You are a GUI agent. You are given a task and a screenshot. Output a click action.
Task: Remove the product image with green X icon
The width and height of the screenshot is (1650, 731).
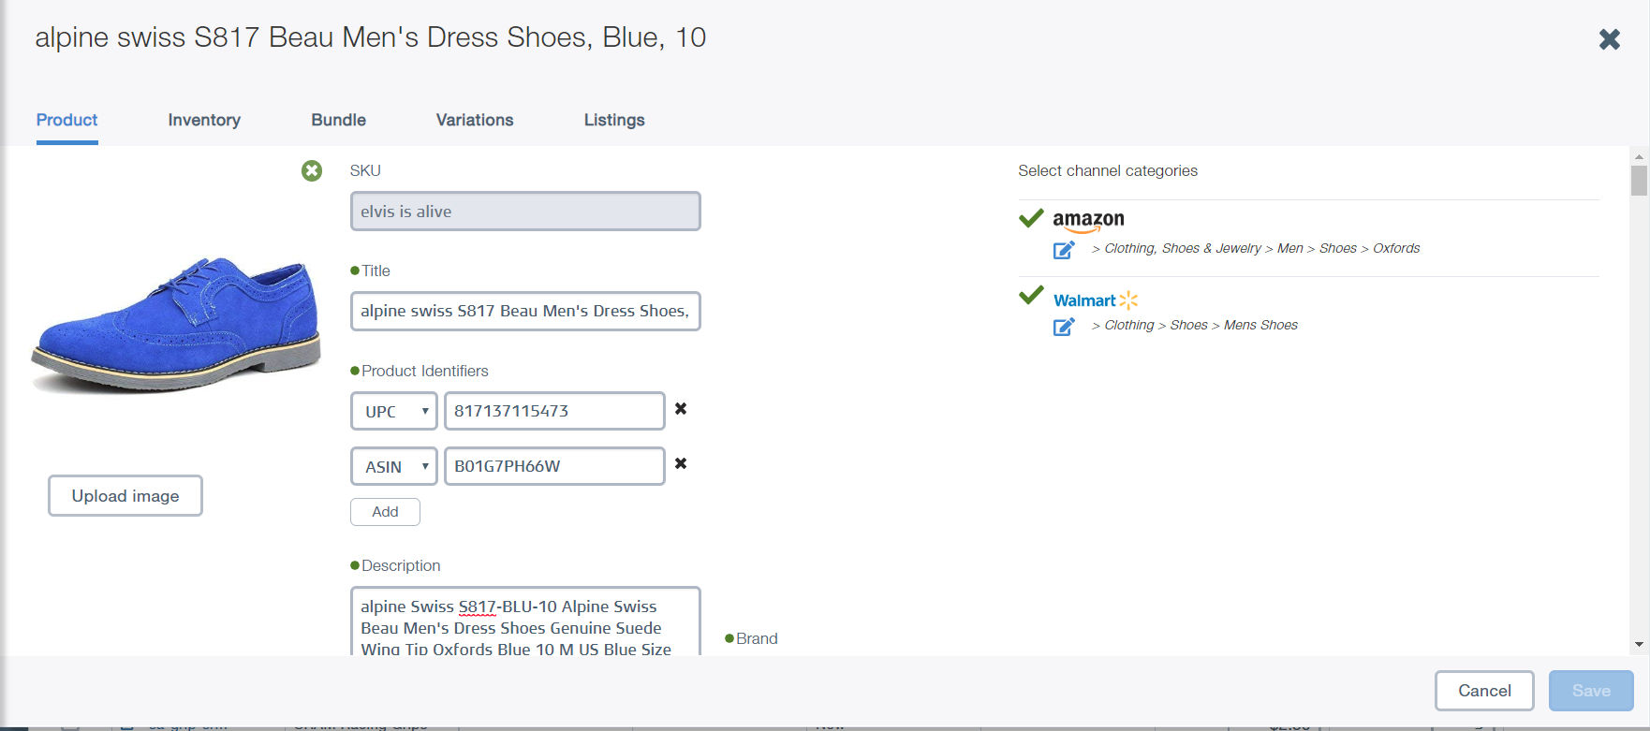point(312,170)
